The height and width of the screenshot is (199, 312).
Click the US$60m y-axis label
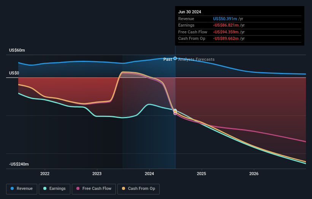pyautogui.click(x=17, y=50)
